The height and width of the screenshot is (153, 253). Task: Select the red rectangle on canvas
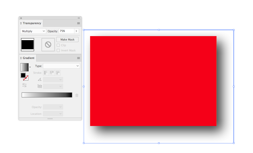pyautogui.click(x=153, y=81)
